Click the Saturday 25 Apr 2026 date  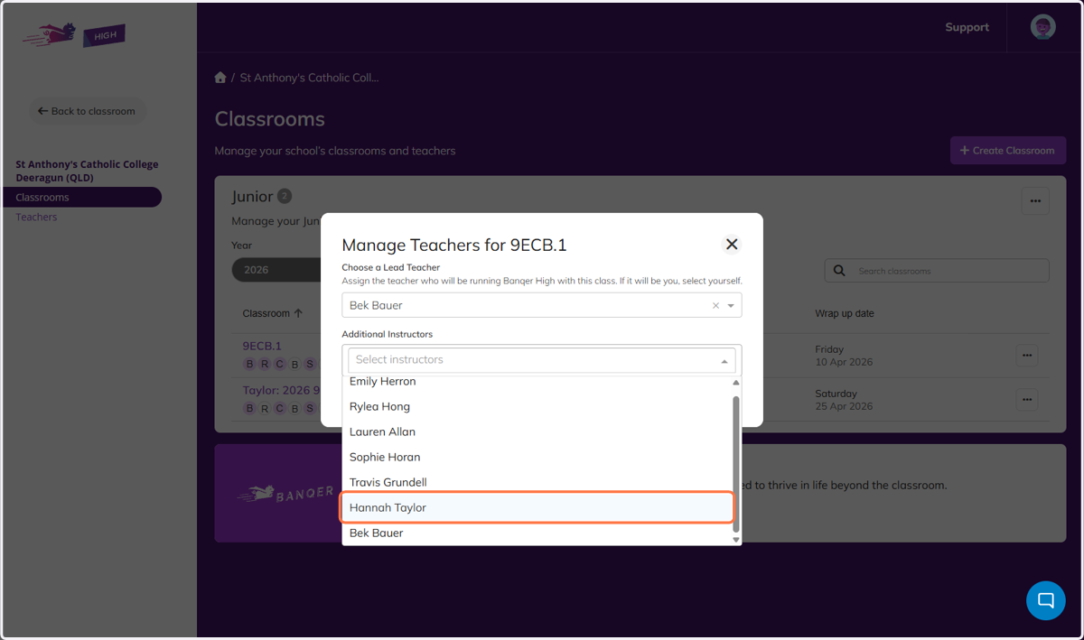(x=844, y=400)
